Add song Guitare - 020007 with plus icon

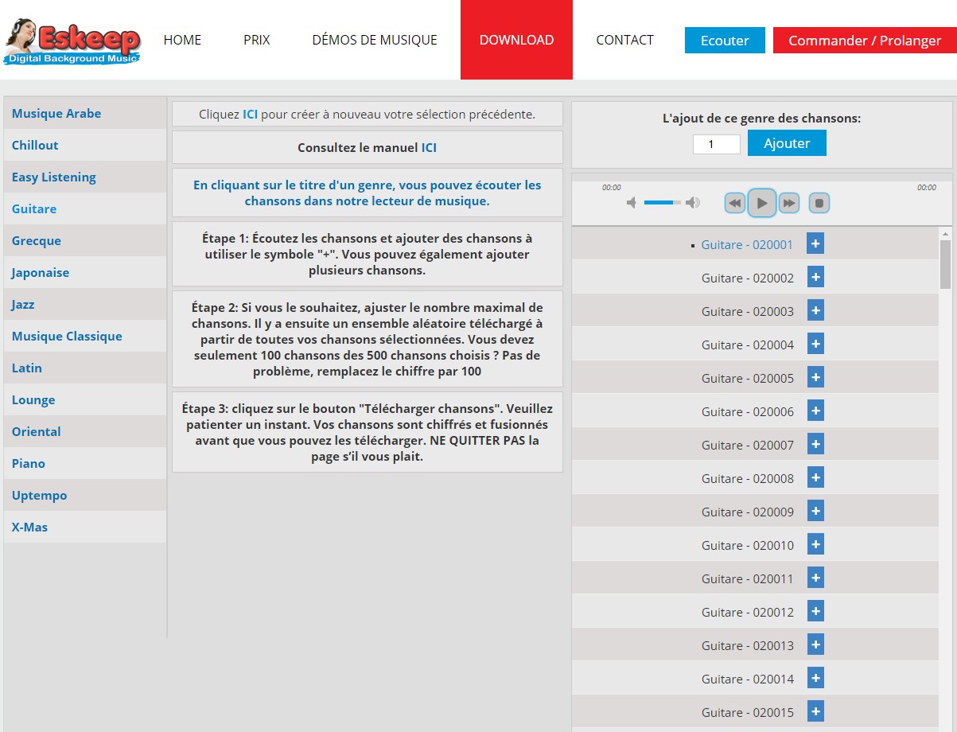[815, 444]
